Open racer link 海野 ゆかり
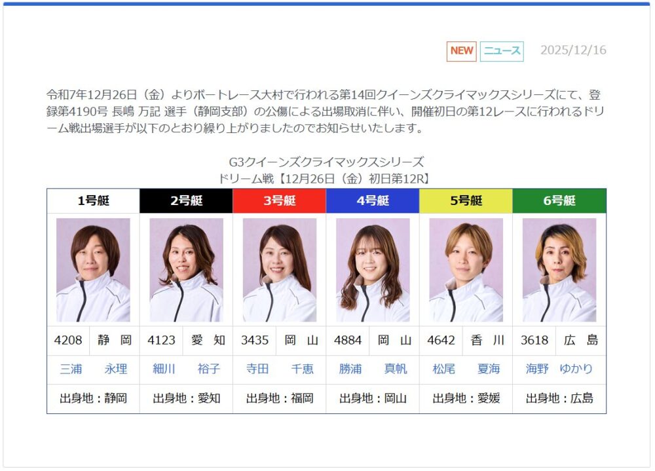The height and width of the screenshot is (471, 655). [559, 369]
